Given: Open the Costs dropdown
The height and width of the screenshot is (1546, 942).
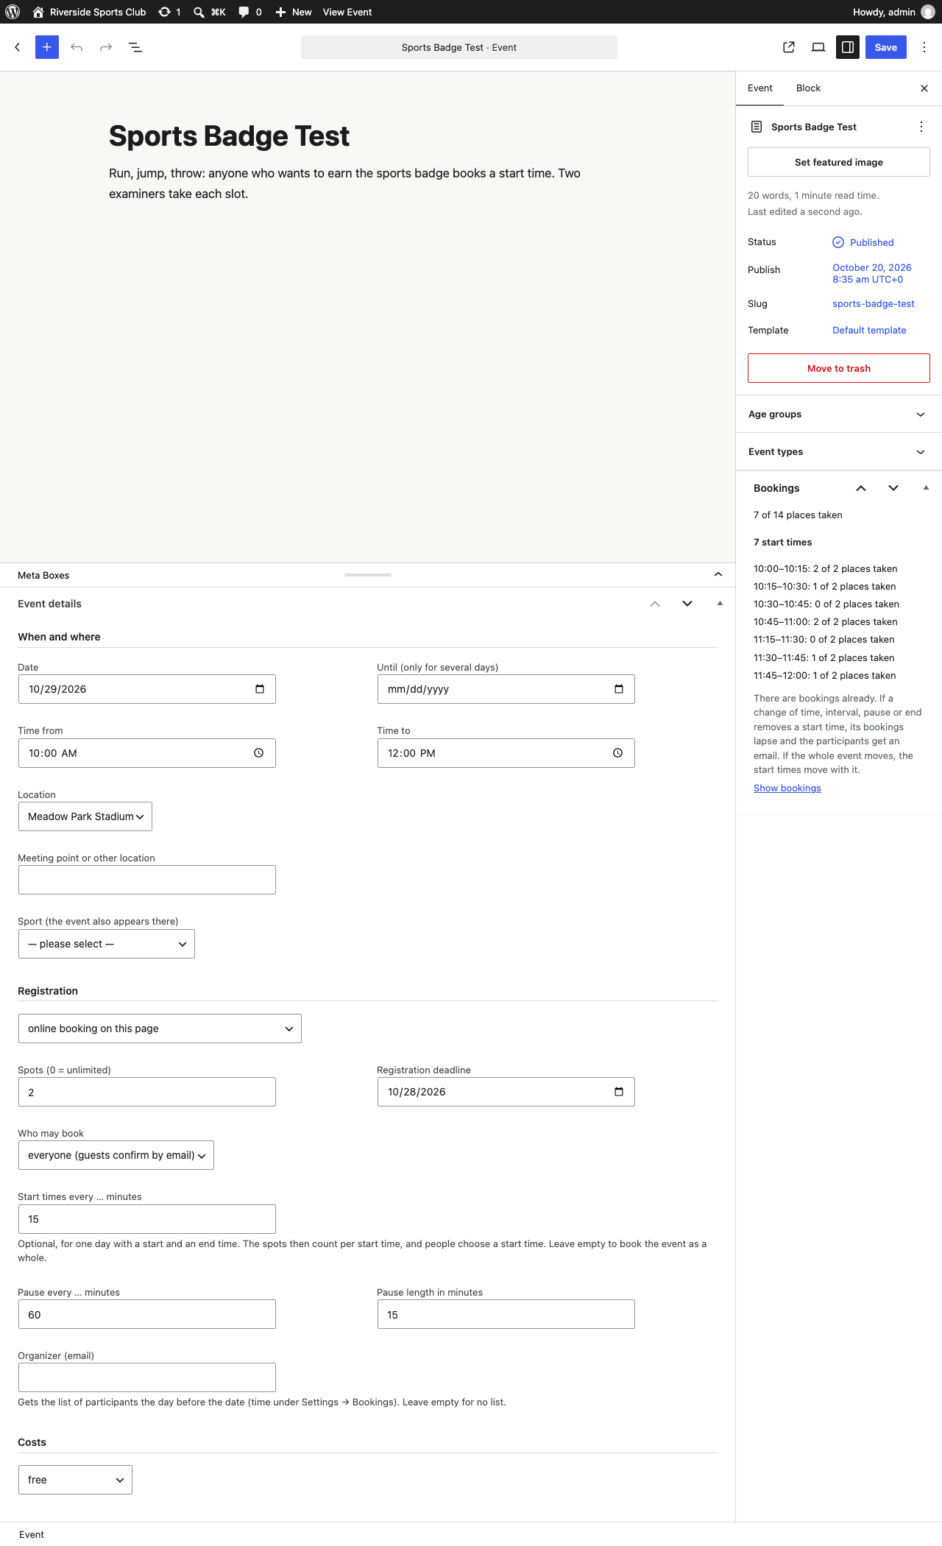Looking at the screenshot, I should point(75,1480).
